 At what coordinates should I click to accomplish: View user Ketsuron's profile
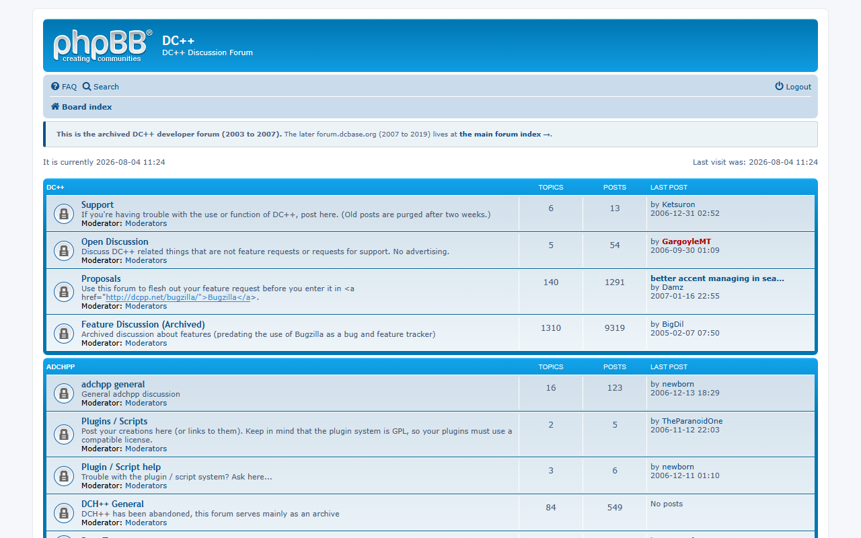(x=679, y=204)
